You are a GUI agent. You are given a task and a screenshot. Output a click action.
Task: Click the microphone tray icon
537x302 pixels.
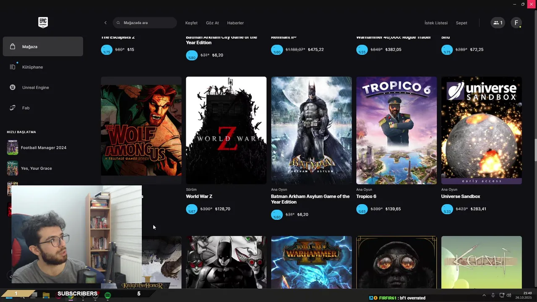click(493, 295)
